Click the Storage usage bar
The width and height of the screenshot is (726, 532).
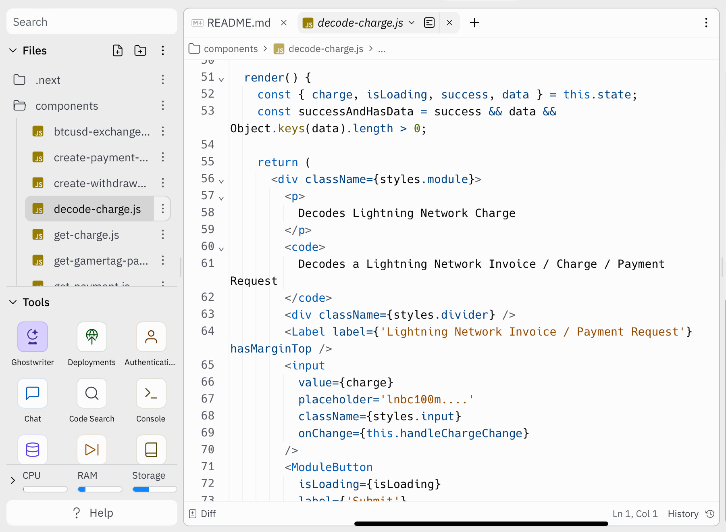pos(155,489)
